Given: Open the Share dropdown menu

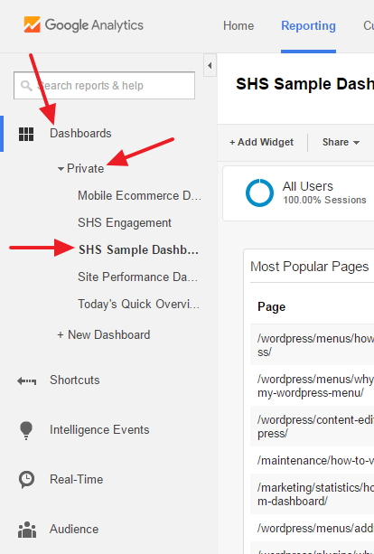Looking at the screenshot, I should pyautogui.click(x=341, y=142).
